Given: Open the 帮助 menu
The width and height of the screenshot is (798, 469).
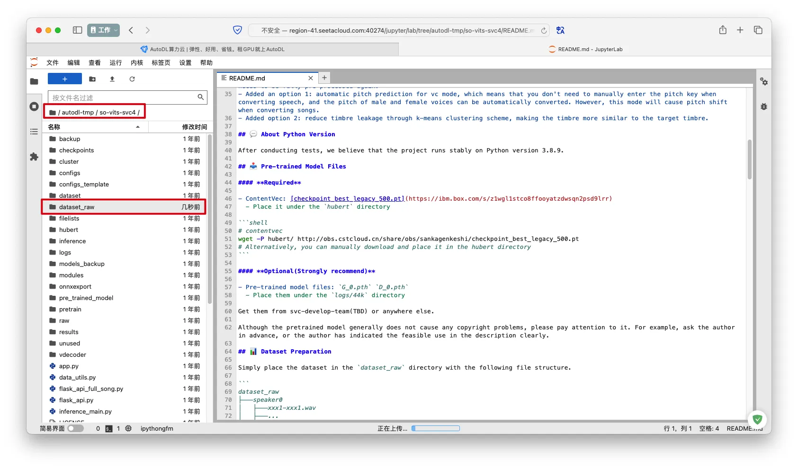Looking at the screenshot, I should click(x=206, y=62).
